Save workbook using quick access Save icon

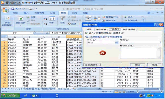pos(13,9)
